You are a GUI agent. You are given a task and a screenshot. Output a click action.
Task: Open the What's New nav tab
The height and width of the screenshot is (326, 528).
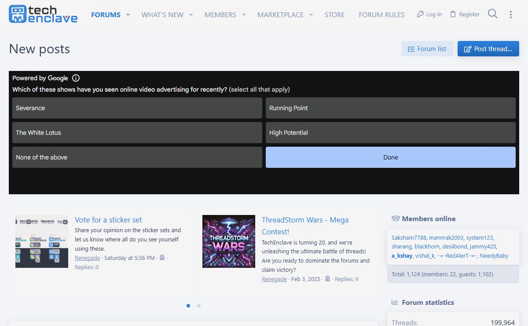click(162, 15)
